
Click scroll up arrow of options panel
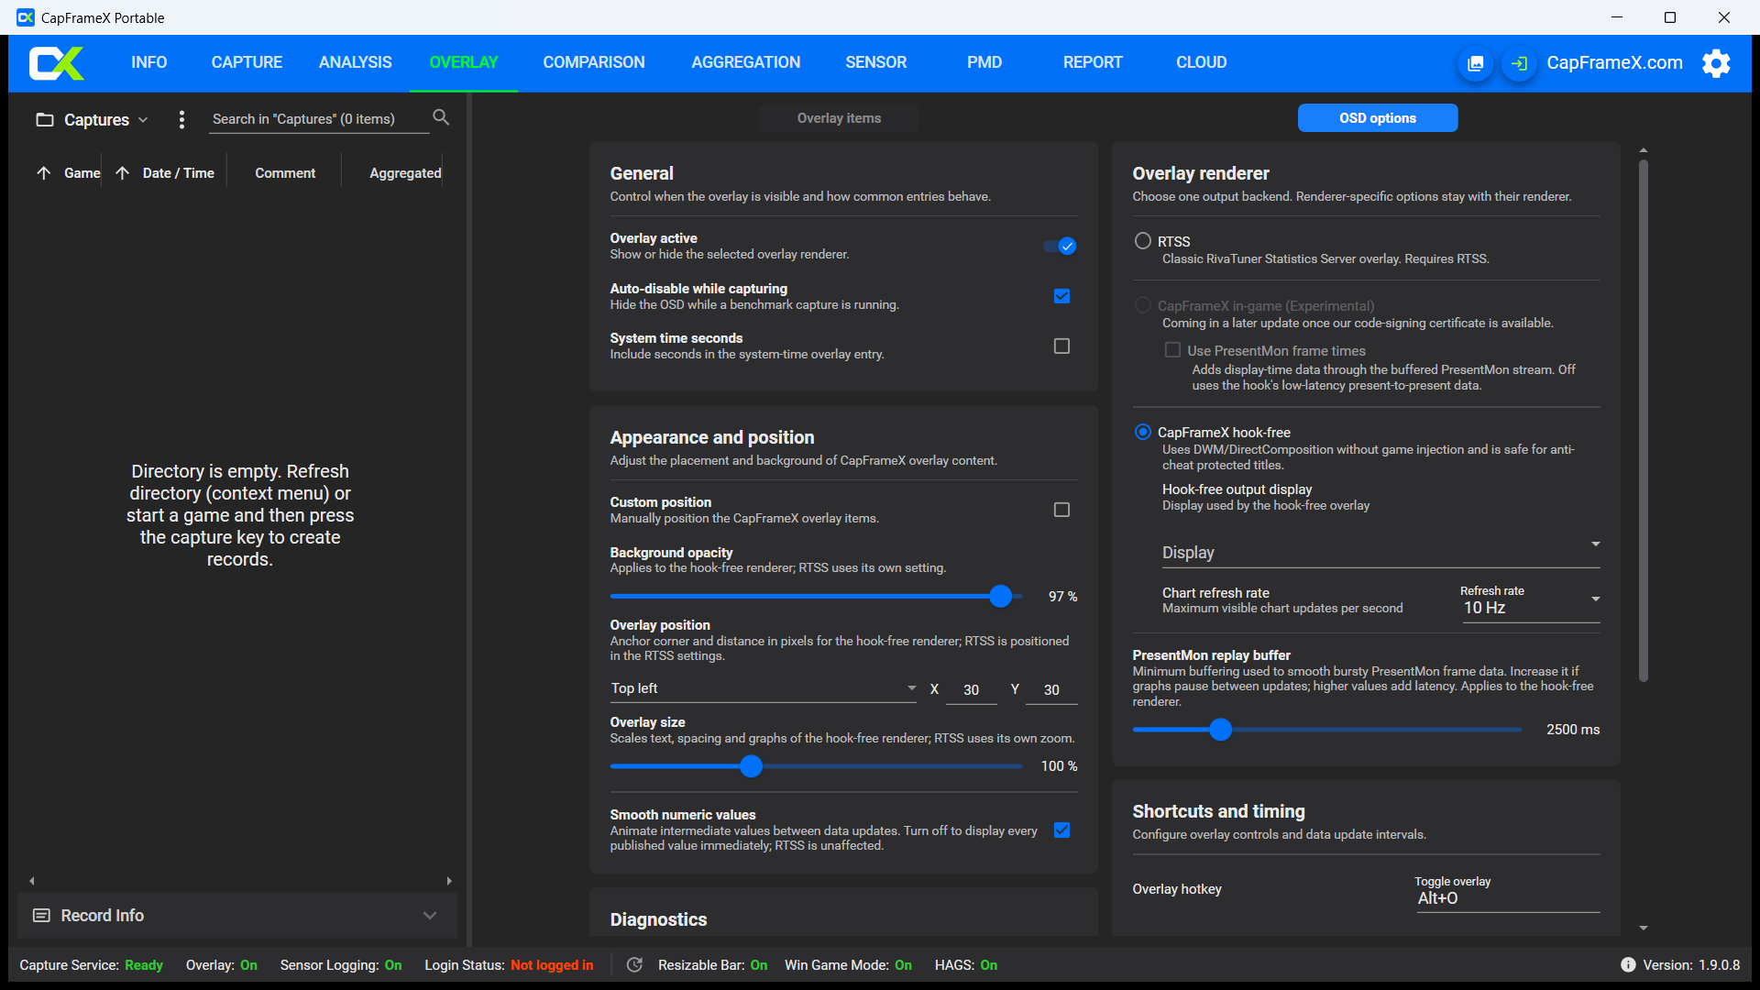tap(1644, 149)
